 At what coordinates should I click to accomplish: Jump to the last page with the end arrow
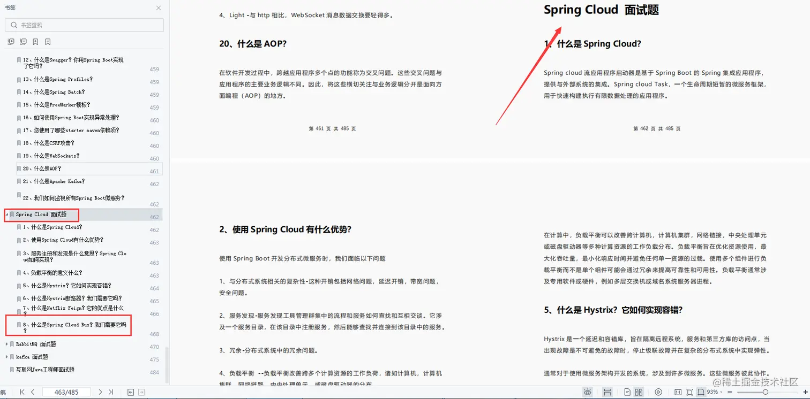point(111,391)
